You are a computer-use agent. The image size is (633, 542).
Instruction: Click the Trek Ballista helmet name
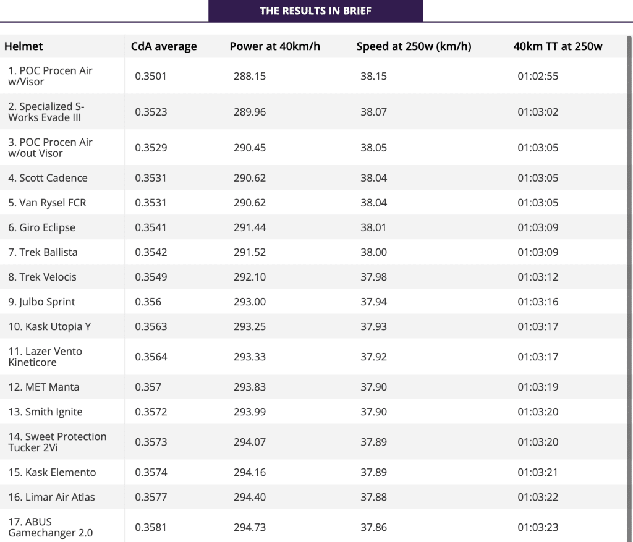pyautogui.click(x=43, y=252)
